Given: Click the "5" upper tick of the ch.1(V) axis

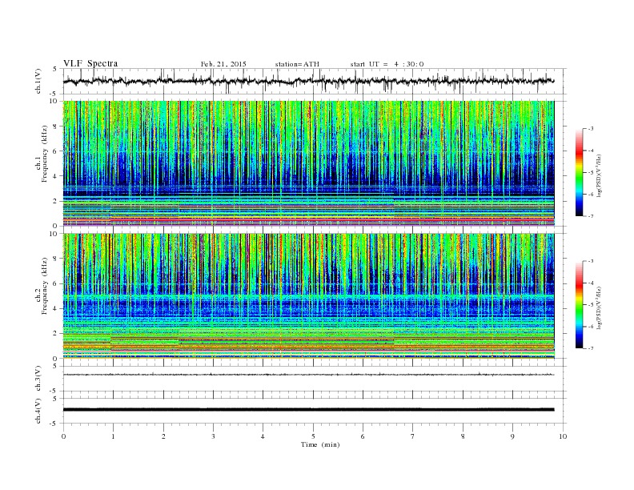Looking at the screenshot, I should tap(55, 69).
